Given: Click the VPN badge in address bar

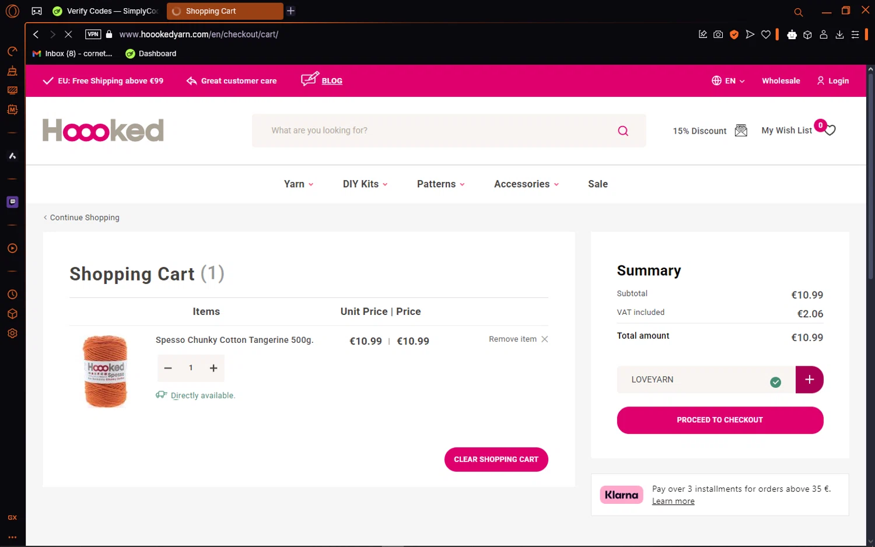Looking at the screenshot, I should point(93,34).
